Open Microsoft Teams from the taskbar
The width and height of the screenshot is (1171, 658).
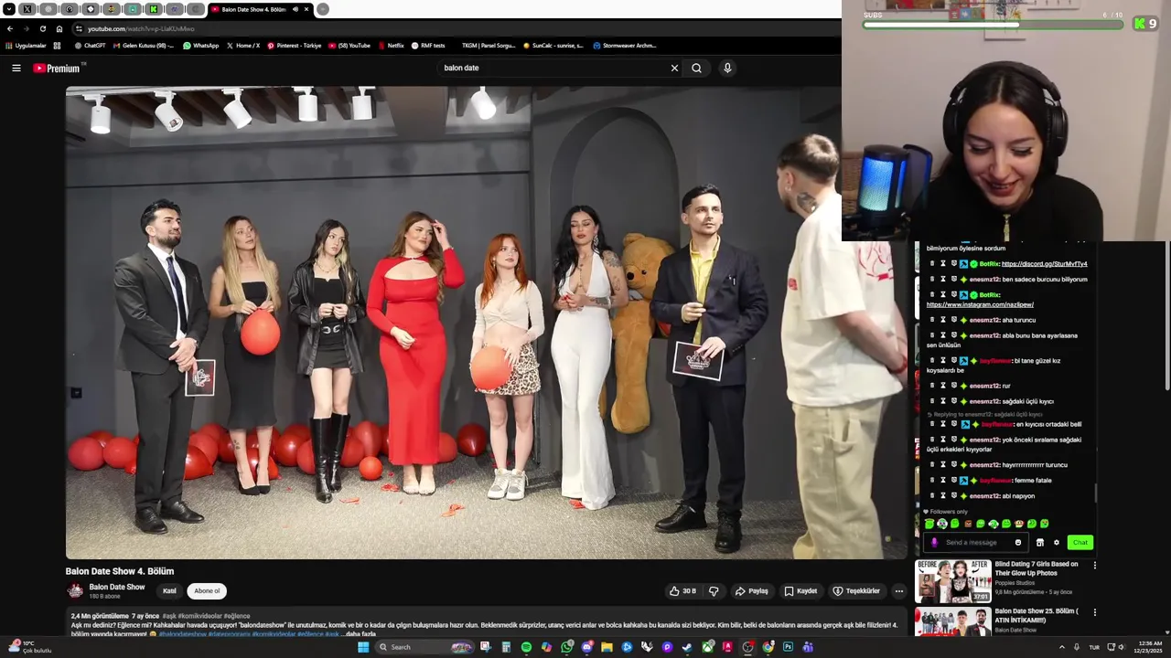click(x=808, y=647)
